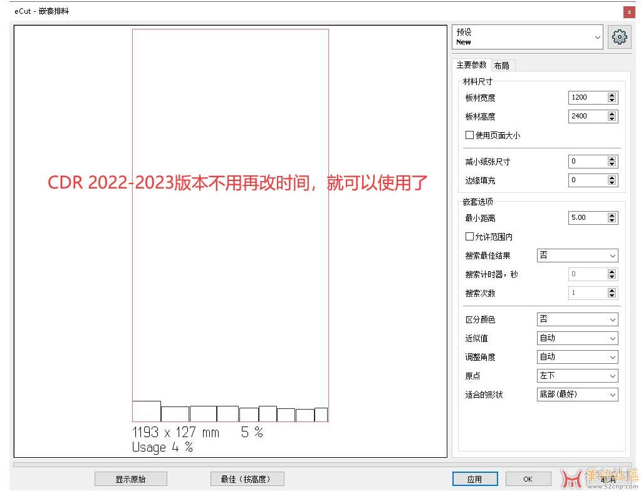Open the 区分颜色 dropdown

coord(577,319)
